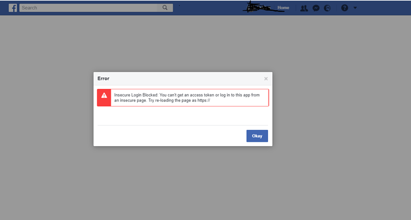Focus the Search input field

(x=88, y=8)
